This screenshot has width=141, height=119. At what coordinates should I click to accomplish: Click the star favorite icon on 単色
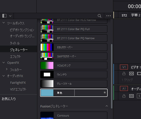click(x=105, y=92)
